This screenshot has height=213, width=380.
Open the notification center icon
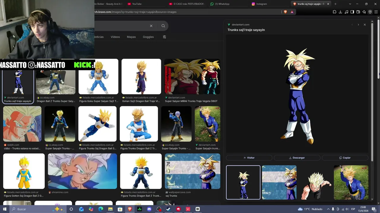[x=374, y=209]
